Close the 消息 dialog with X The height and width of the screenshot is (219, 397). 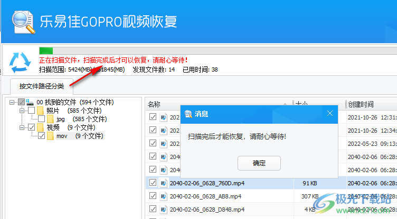coord(329,113)
